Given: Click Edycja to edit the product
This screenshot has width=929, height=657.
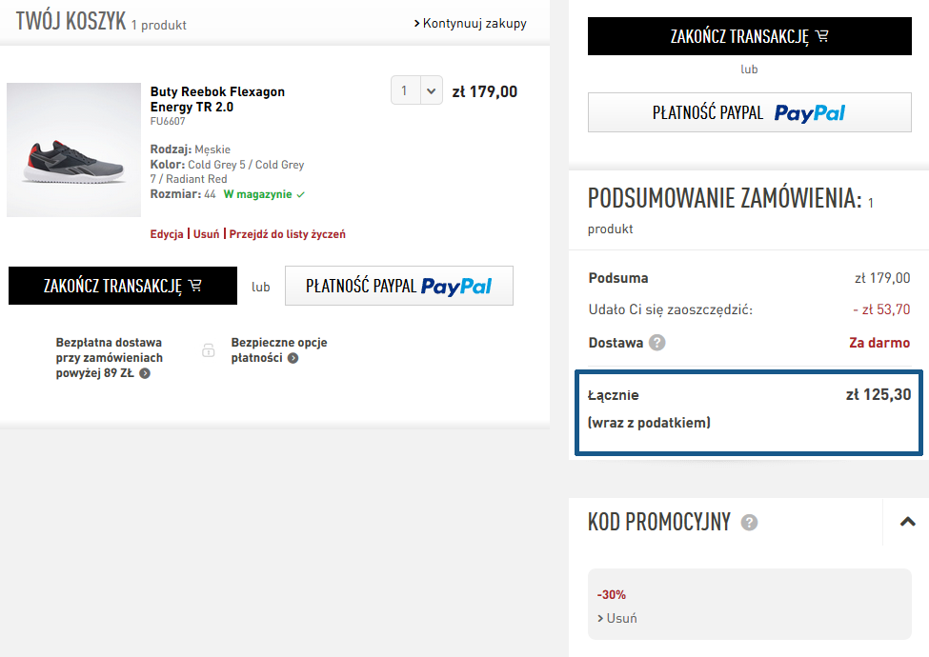Looking at the screenshot, I should click(x=167, y=234).
